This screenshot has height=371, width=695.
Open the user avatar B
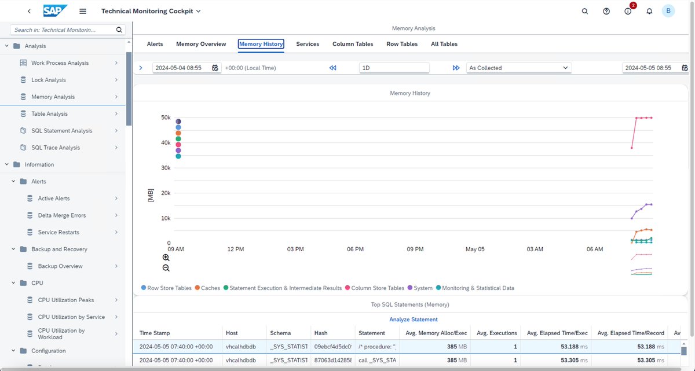[x=668, y=11]
